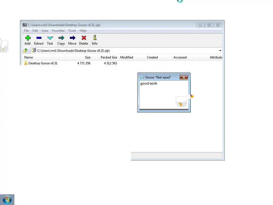Open the Edit menu
273x205 pixels.
click(x=35, y=31)
